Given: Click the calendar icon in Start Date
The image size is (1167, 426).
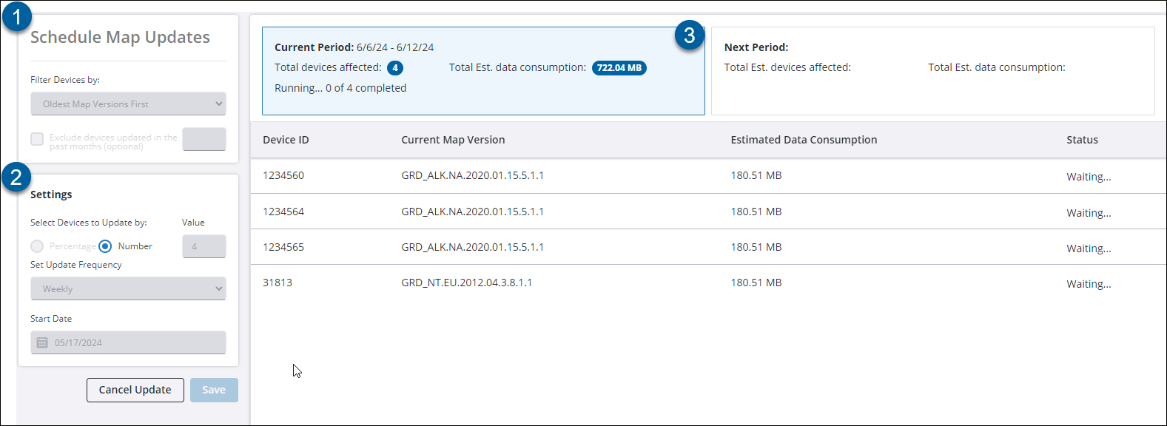Looking at the screenshot, I should (42, 342).
